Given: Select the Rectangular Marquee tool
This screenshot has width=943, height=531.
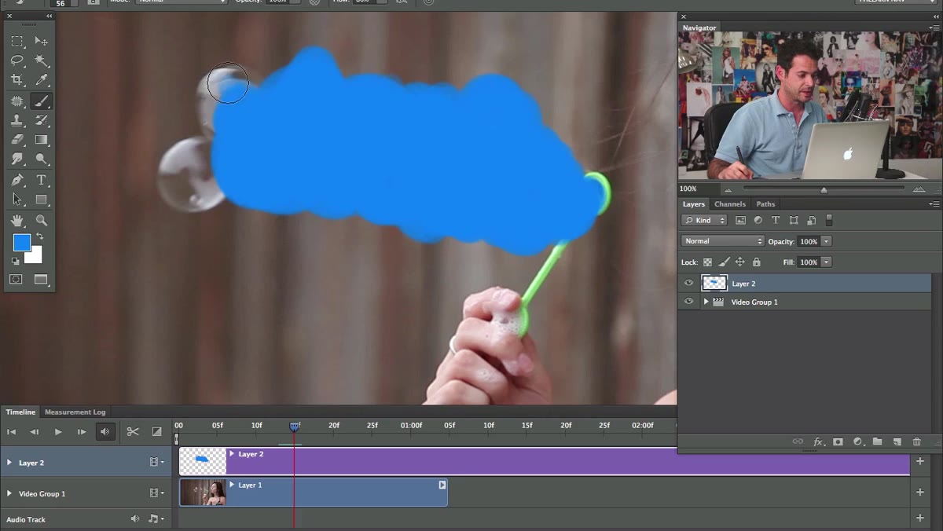Looking at the screenshot, I should pyautogui.click(x=17, y=41).
